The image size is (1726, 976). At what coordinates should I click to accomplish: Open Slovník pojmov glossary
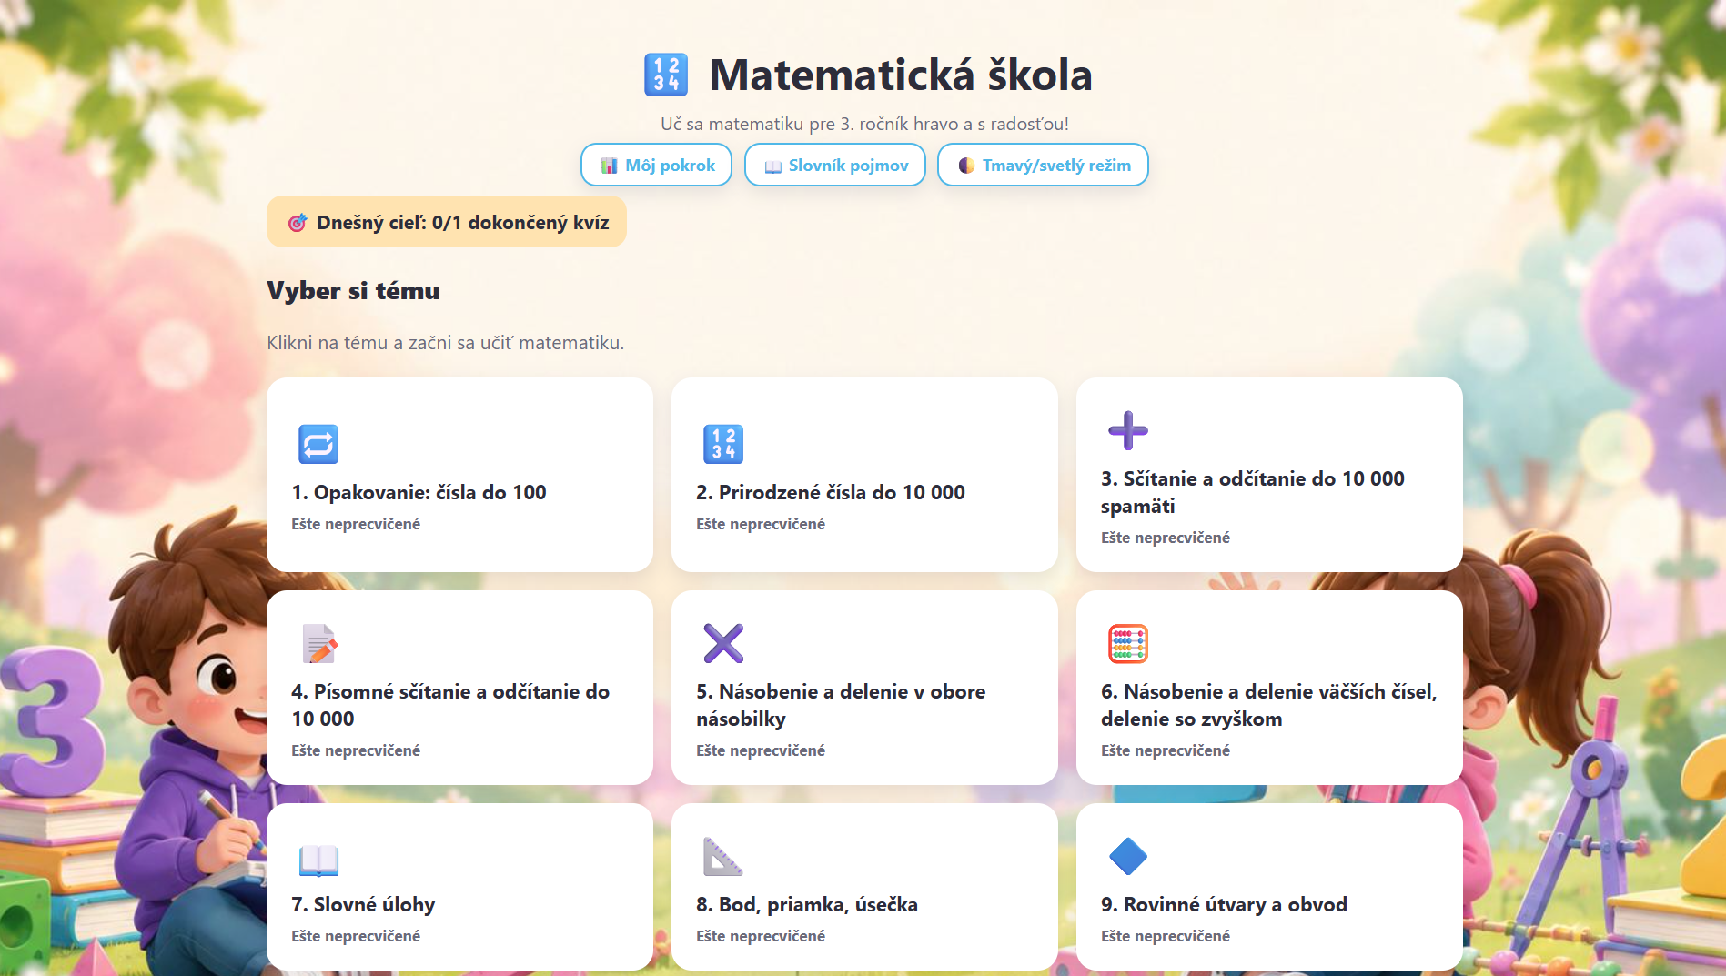pos(834,165)
